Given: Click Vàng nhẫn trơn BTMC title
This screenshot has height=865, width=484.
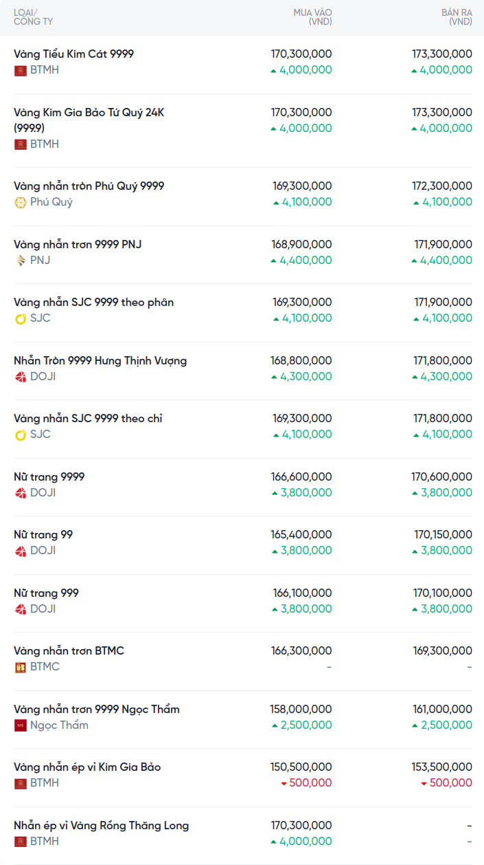Looking at the screenshot, I should (69, 650).
